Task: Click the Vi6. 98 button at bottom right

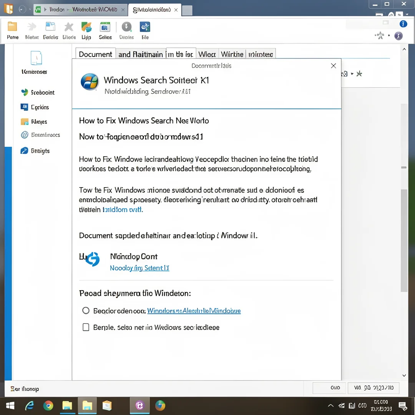Action: click(x=373, y=388)
